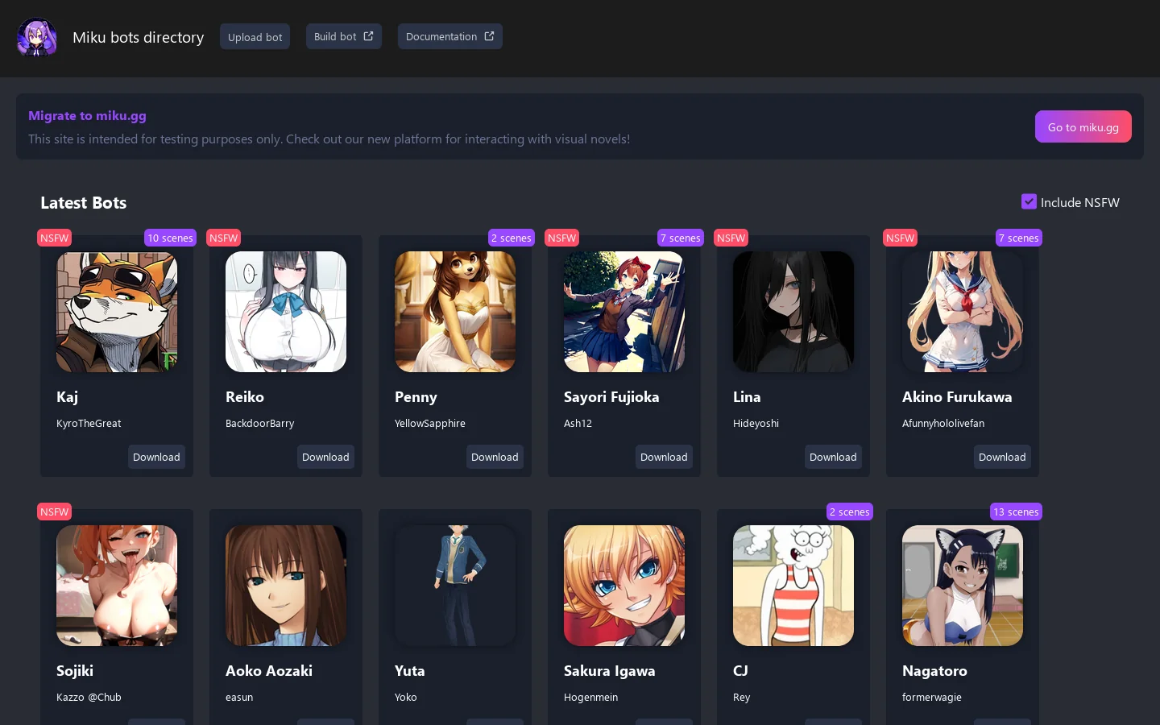Open the Penny character thumbnail
Screen dimensions: 1160x725
(455, 312)
